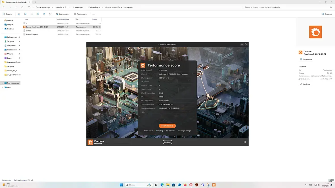Screen dimensions: 335x188
Task: Open the user account icon in Corona Benchmark
Action: click(245, 142)
